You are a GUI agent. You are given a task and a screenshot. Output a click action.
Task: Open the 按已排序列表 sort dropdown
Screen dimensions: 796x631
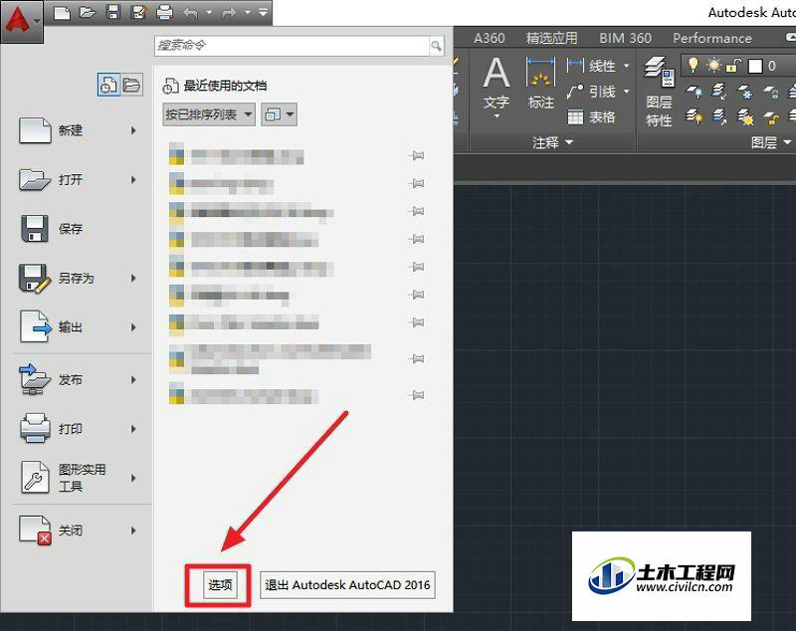tap(209, 114)
